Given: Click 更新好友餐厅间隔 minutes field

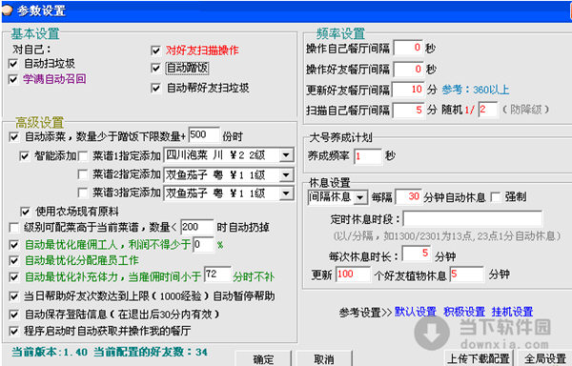Looking at the screenshot, I should click(408, 90).
